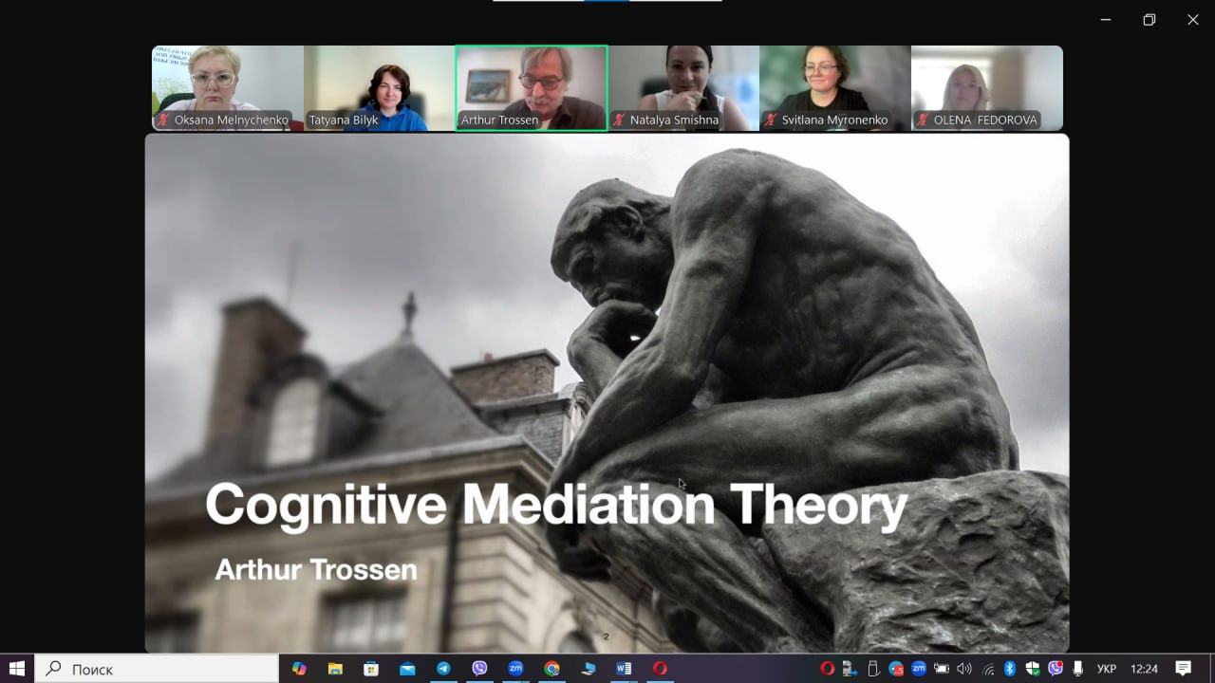Screen dimensions: 1215x683
Task: Click the Zoom icon in the system tray
Action: pyautogui.click(x=919, y=669)
